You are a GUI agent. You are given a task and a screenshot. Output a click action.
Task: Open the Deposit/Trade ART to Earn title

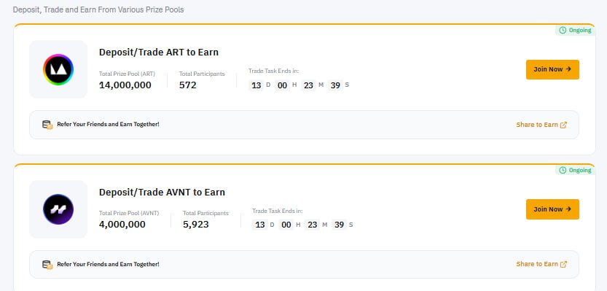pyautogui.click(x=159, y=53)
